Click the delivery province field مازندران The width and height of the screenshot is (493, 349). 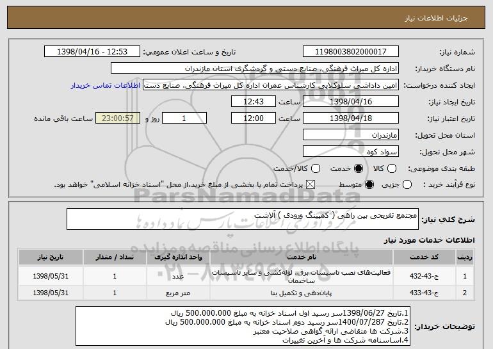351,135
